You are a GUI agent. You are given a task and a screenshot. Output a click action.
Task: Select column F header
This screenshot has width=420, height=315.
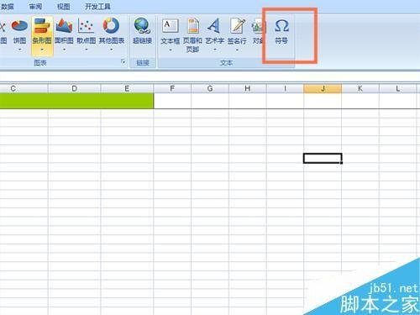[x=172, y=88]
